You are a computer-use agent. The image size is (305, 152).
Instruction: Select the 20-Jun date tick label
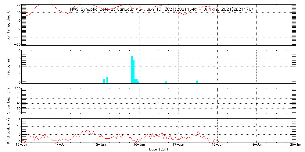[295, 145]
